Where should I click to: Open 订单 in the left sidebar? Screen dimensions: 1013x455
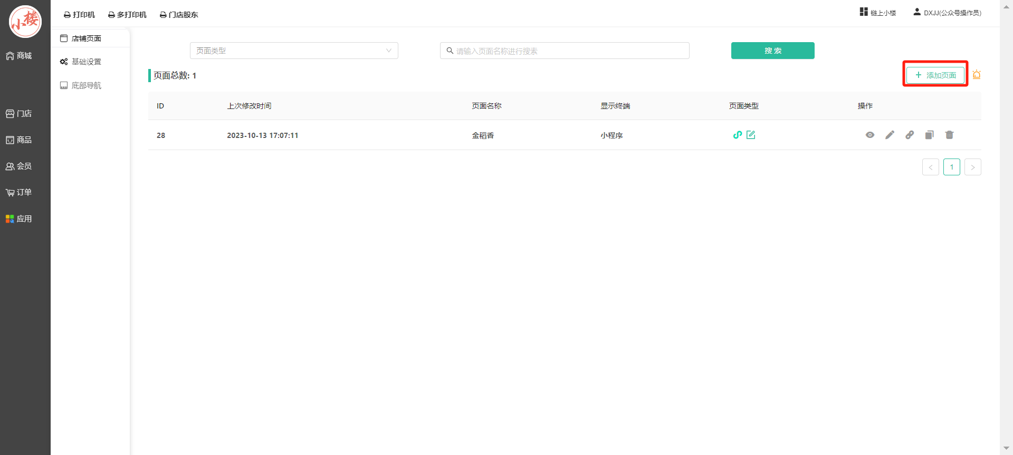tap(19, 192)
